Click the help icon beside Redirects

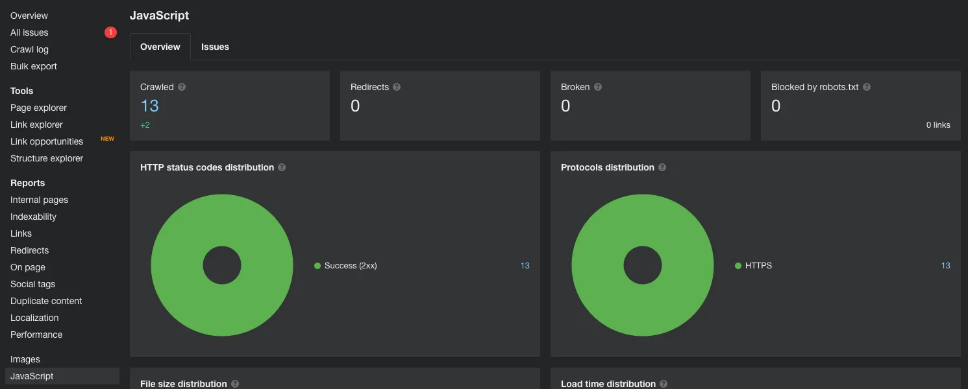(397, 87)
